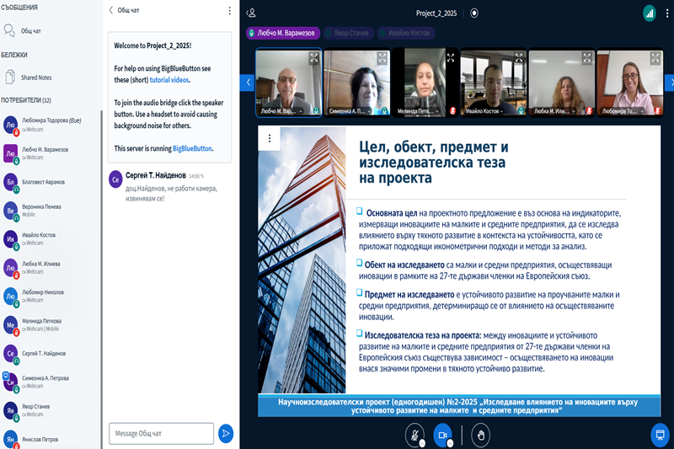Viewport: 674px width, 449px height.
Task: Raise hand using the hand icon
Action: [x=481, y=435]
